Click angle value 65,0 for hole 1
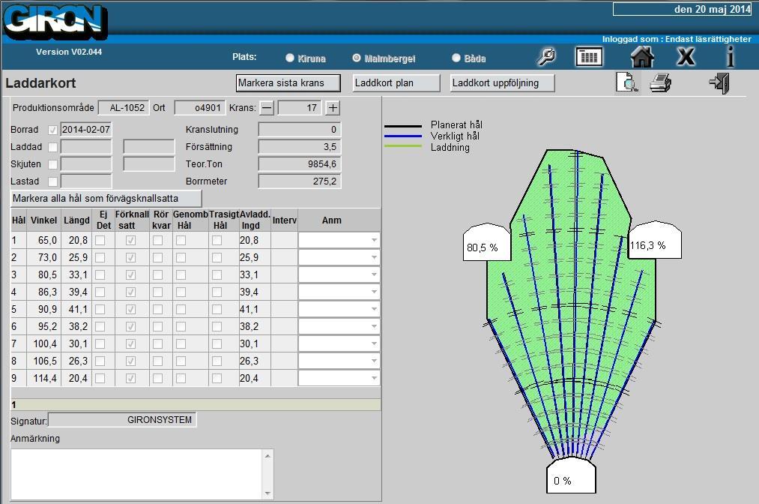 pos(47,240)
